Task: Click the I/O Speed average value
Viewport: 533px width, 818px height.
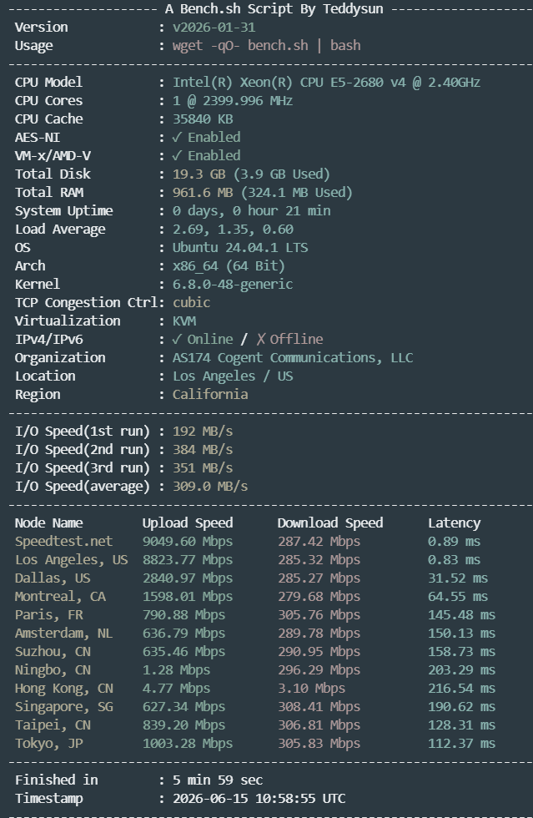Action: (x=210, y=486)
